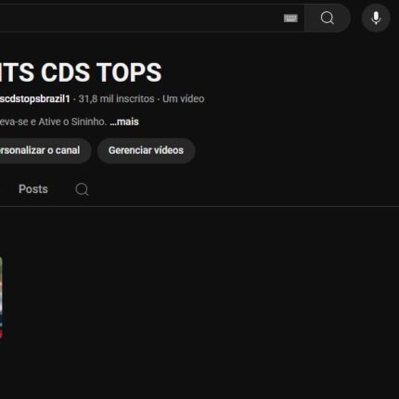Image resolution: width=399 pixels, height=399 pixels.
Task: Click the word "canal" on the Personalizar button
Action: [68, 150]
